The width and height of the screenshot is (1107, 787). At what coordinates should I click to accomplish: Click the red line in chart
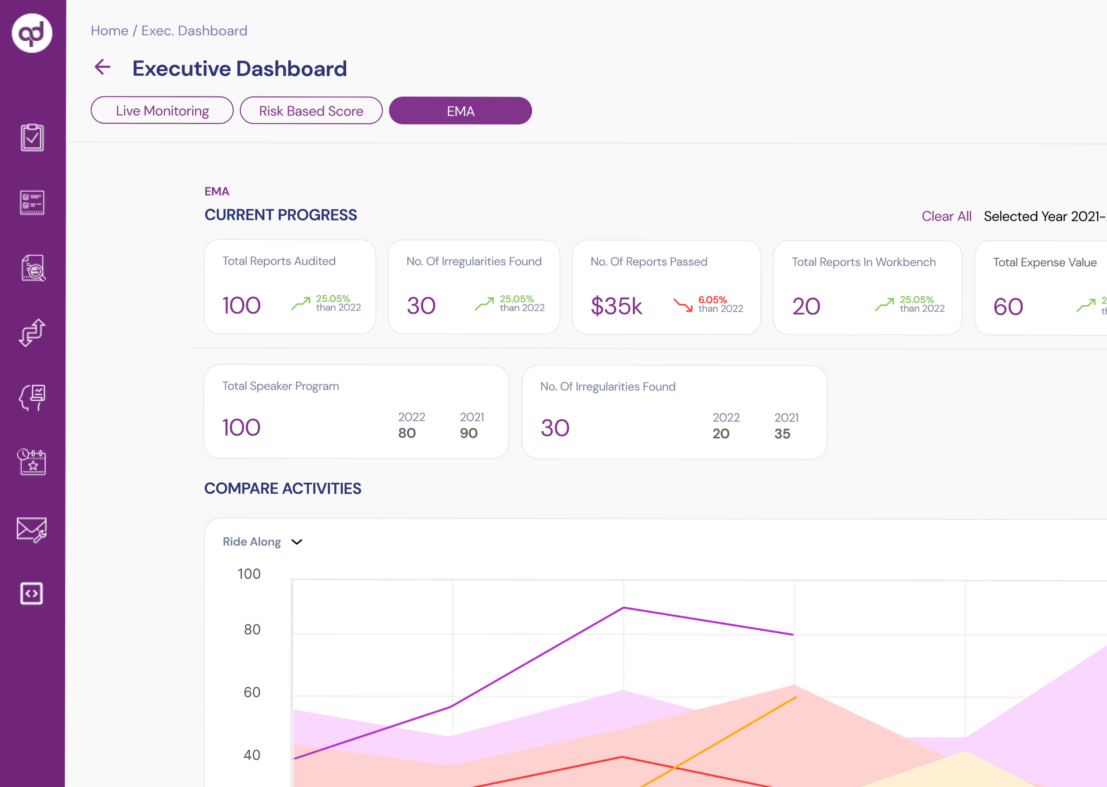pyautogui.click(x=622, y=756)
